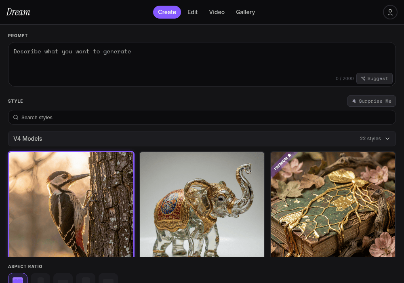Viewport: 404px width, 283px height.
Task: Choose the fourth aspect ratio icon
Action: 86,278
